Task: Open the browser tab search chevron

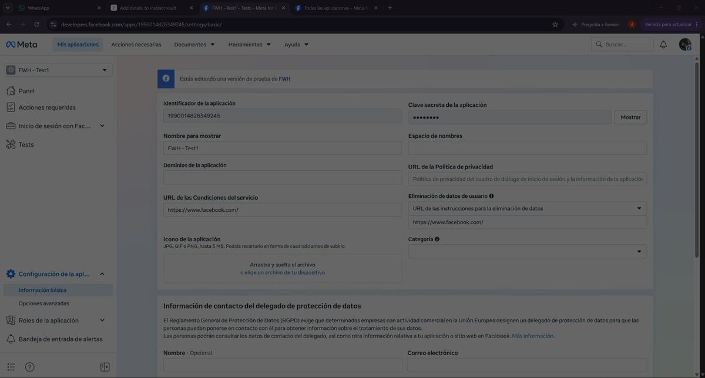Action: click(x=8, y=8)
